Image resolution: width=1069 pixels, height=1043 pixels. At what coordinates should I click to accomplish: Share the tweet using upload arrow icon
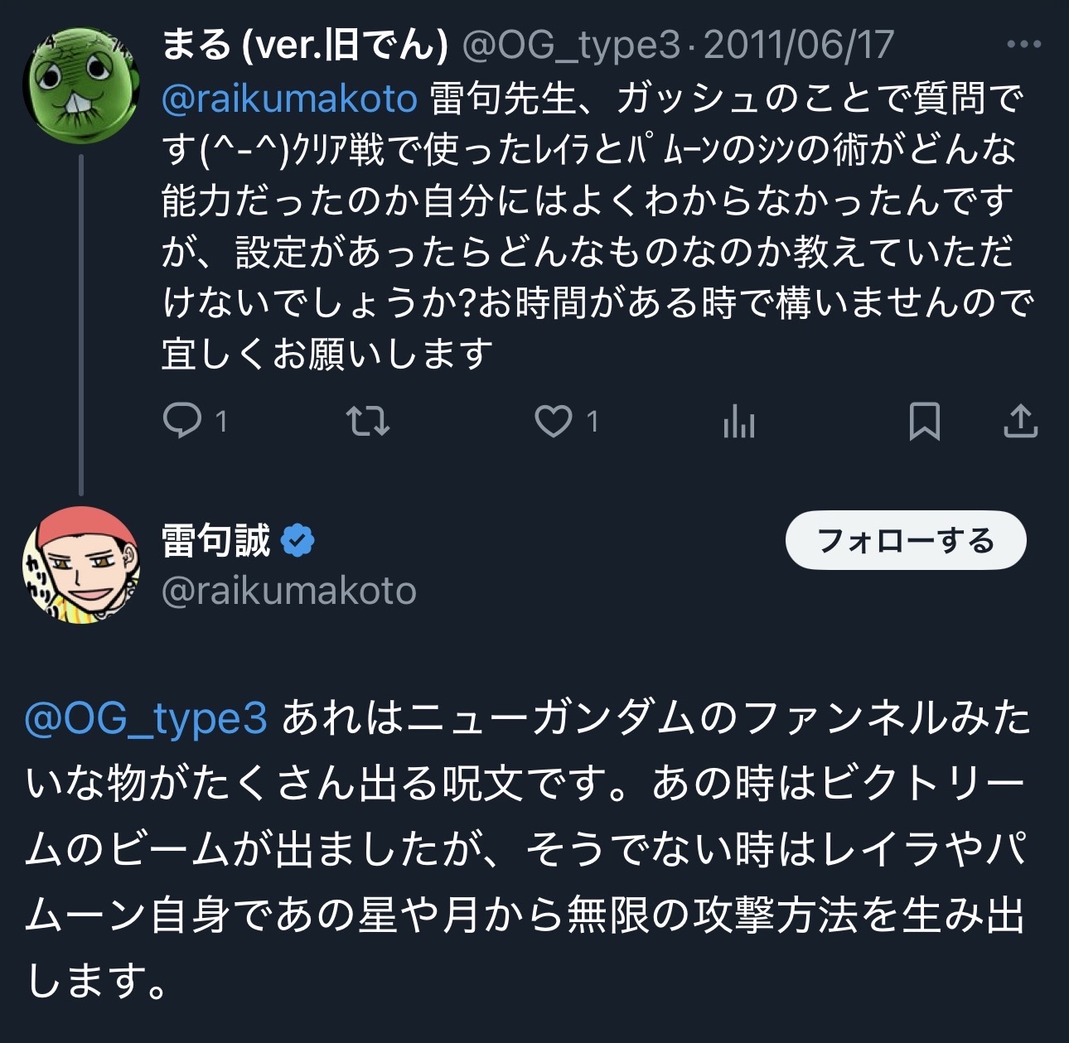tap(1020, 421)
